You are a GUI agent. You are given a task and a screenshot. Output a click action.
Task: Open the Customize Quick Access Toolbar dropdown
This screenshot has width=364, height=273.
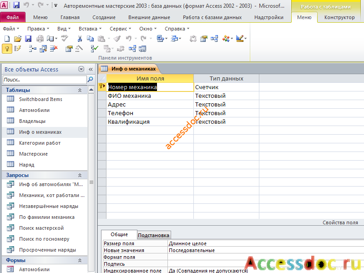(56, 5)
